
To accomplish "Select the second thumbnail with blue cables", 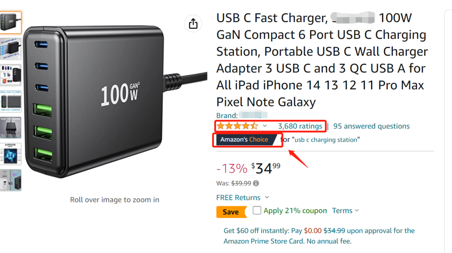I will tap(10, 49).
